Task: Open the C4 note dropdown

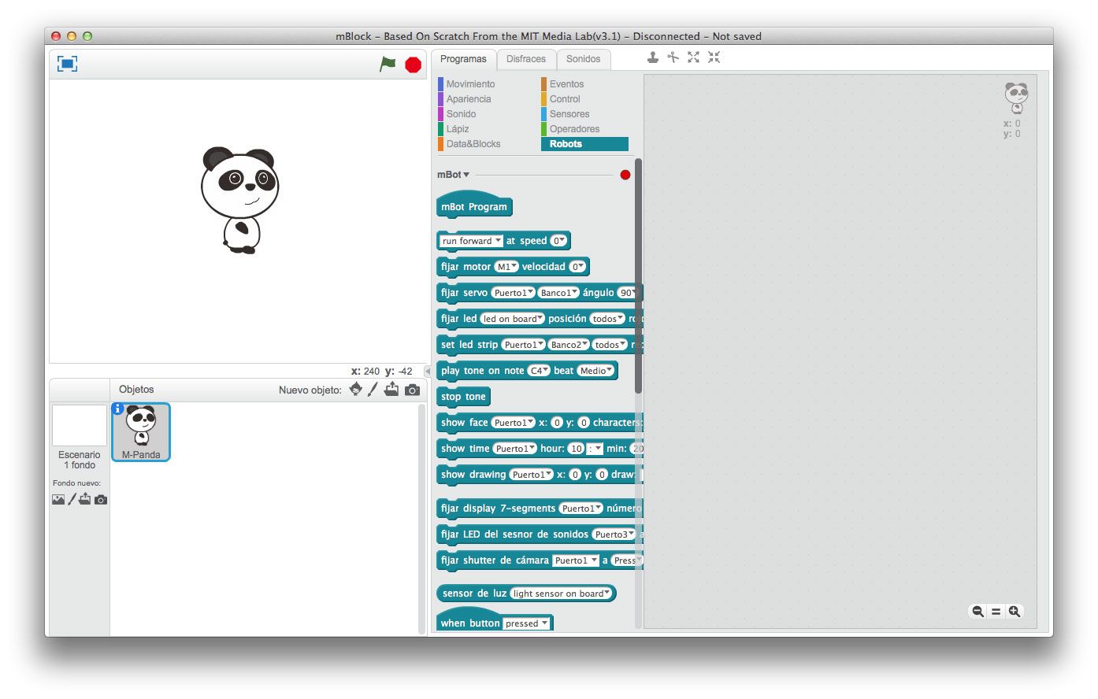Action: tap(539, 371)
